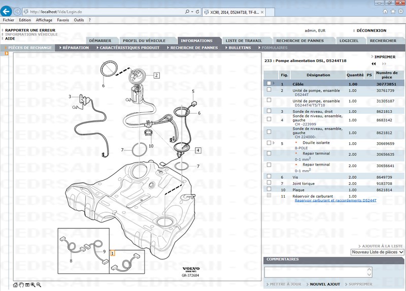406x291 pixels.
Task: Open the Réparation submenu tab
Action: [75, 48]
